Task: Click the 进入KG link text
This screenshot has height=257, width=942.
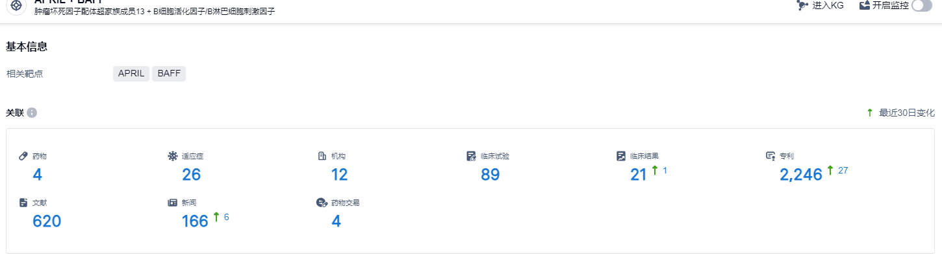Action: [x=828, y=5]
